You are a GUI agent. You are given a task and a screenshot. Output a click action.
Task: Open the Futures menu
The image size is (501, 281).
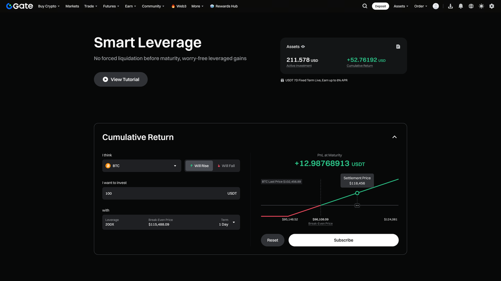coord(111,6)
